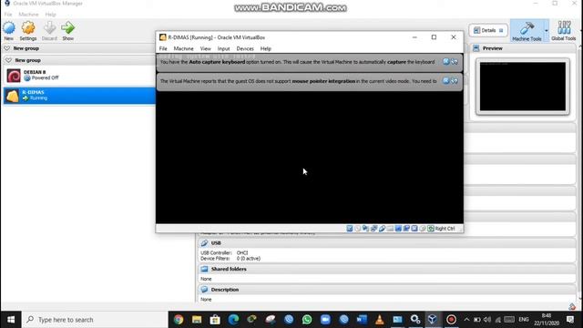The image size is (583, 328).
Task: Click network indicator in VM status bar
Action: [374, 229]
